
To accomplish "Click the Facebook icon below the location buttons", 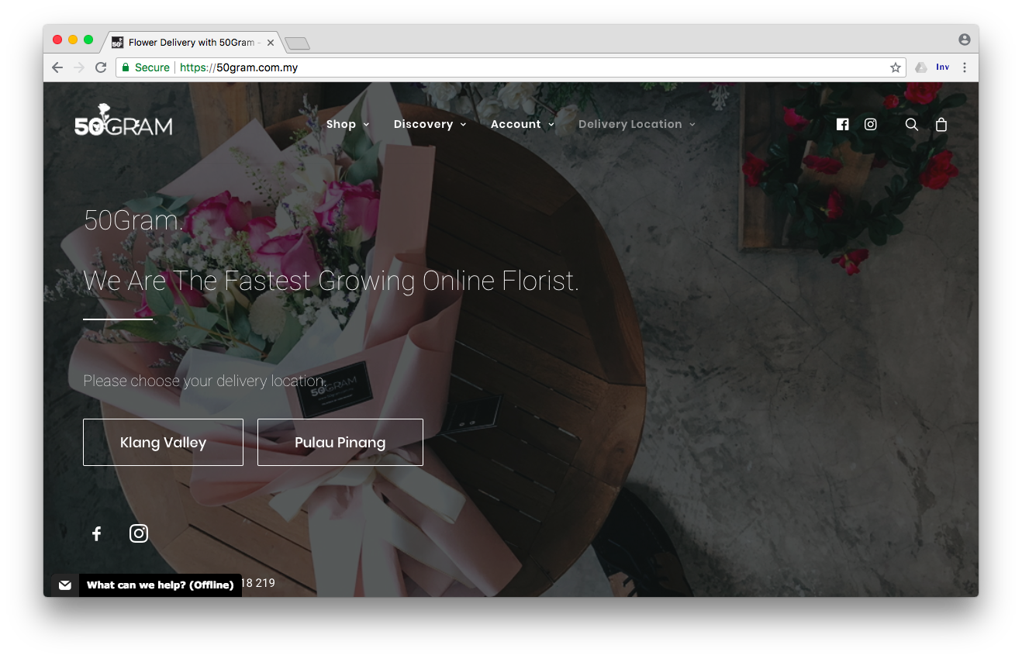I will [97, 533].
